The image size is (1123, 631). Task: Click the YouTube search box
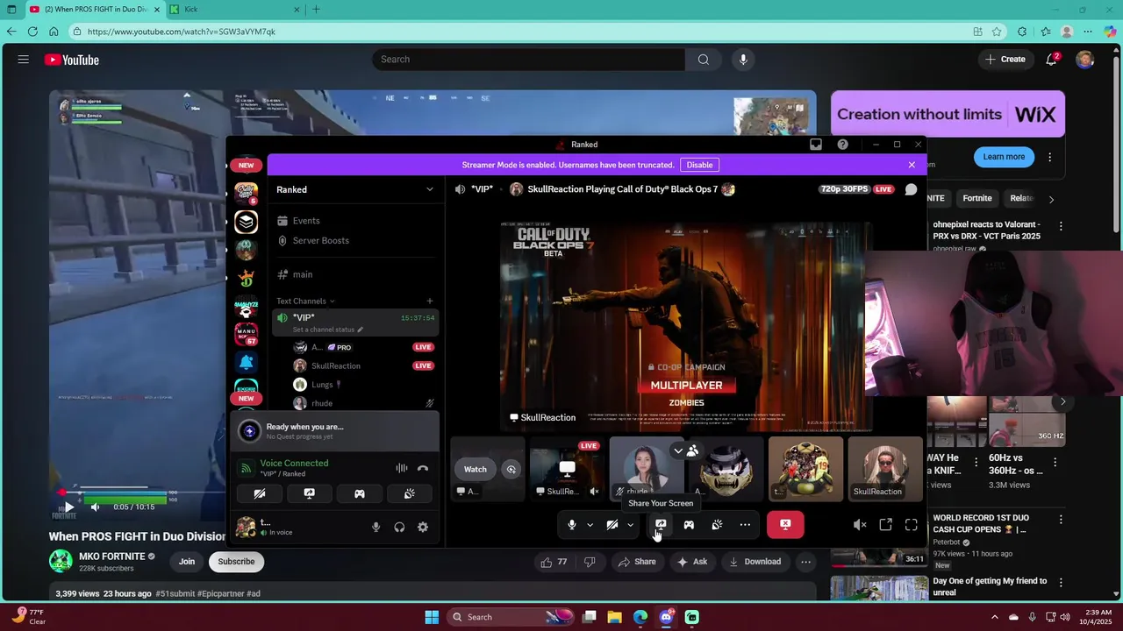pos(528,60)
